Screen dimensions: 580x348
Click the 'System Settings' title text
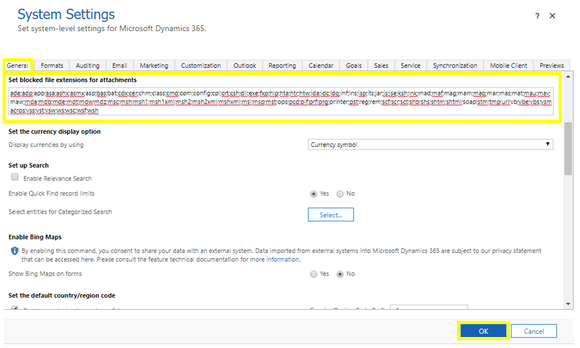[66, 14]
